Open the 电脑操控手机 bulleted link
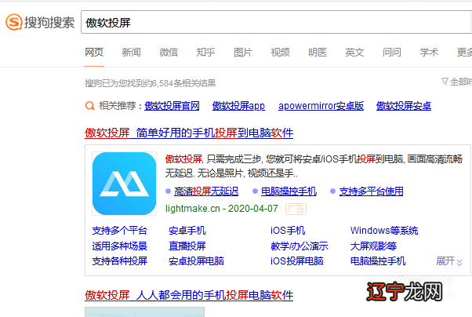Viewport: 472px width, 317px height. coord(289,191)
